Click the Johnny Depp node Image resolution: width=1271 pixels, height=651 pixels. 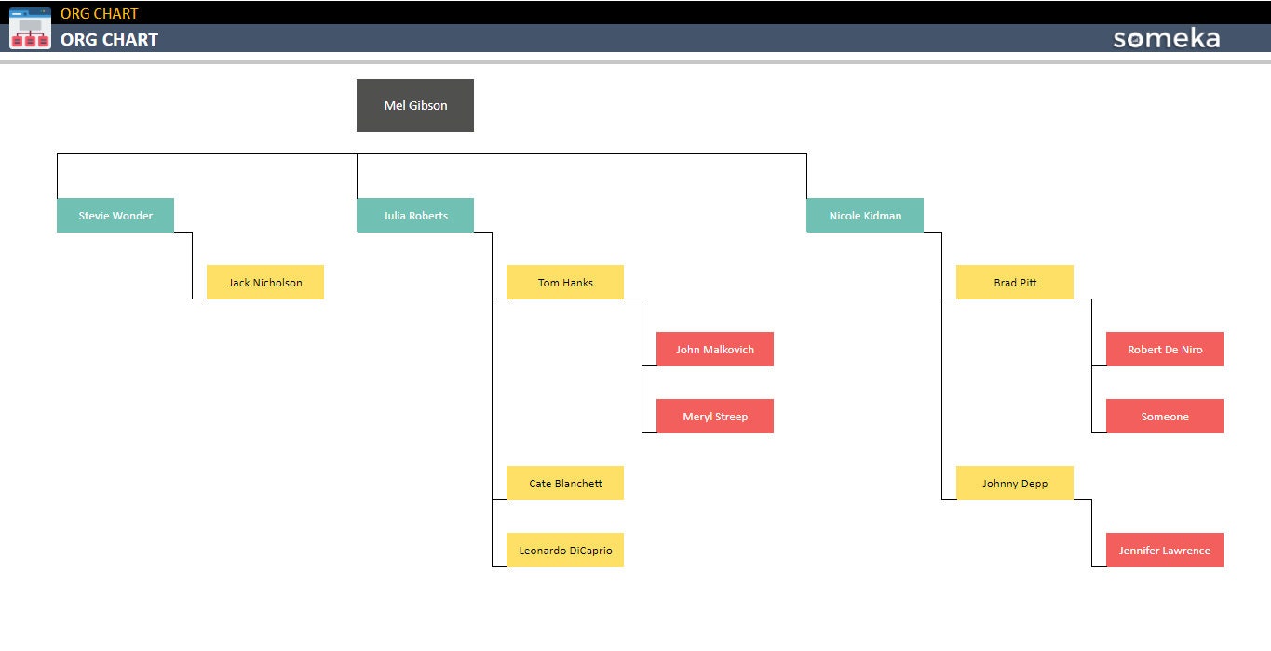tap(1015, 483)
